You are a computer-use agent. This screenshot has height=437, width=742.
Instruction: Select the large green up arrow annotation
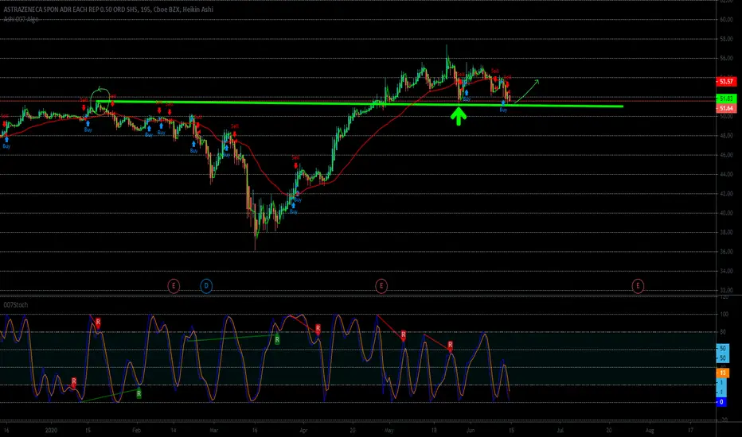458,116
